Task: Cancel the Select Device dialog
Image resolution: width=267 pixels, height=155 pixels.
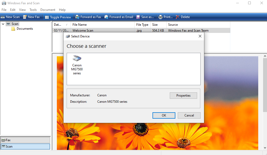Action: [x=189, y=115]
